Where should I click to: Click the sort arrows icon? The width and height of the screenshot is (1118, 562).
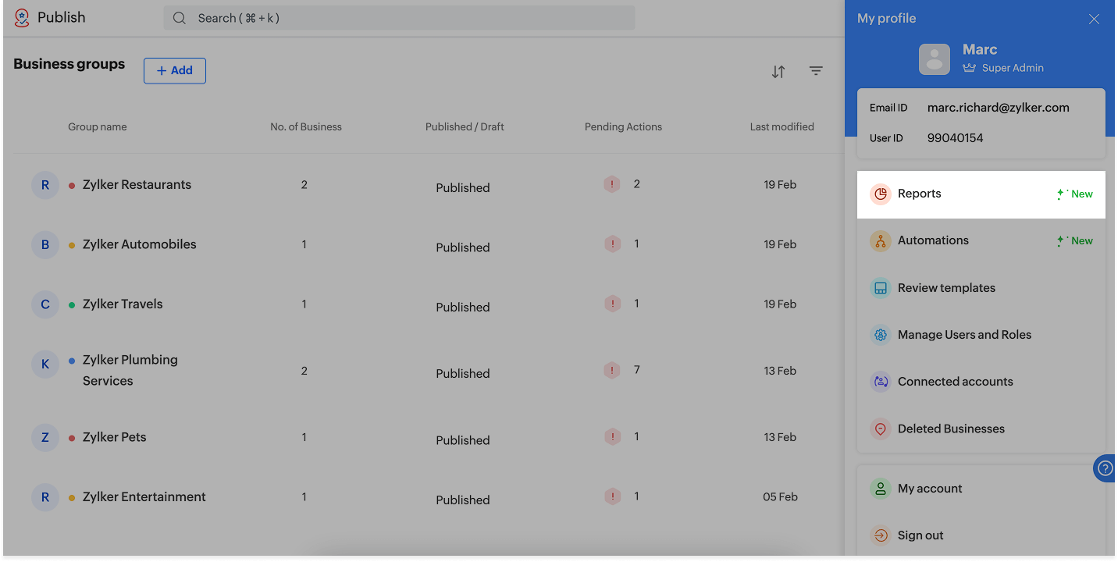click(x=778, y=72)
